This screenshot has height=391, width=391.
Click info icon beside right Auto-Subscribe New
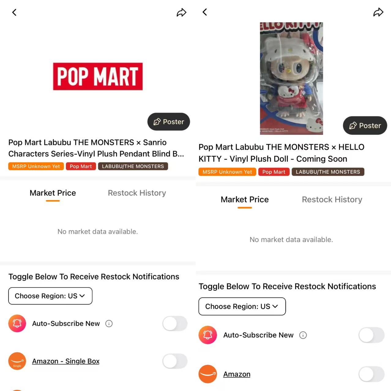coord(303,335)
